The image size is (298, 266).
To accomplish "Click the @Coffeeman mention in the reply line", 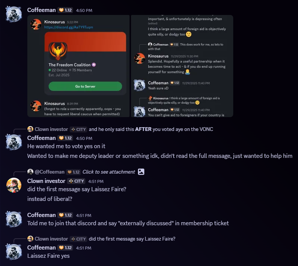I will (49, 172).
